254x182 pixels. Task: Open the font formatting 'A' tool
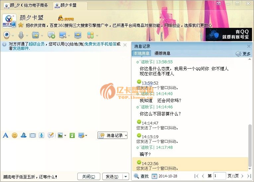5,135
